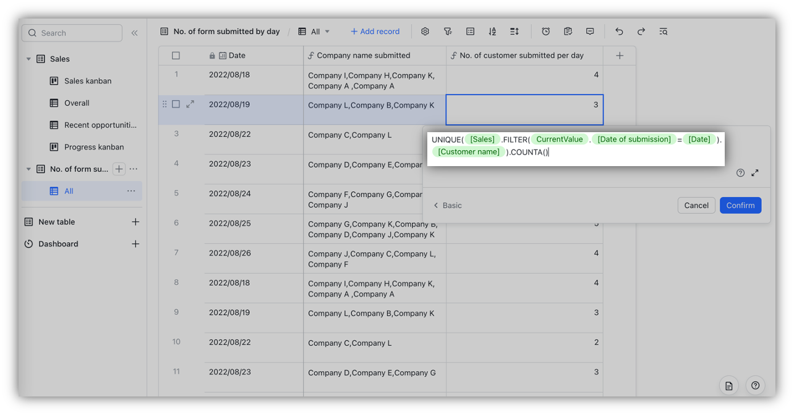Undo the last action
Viewport: 794px width, 415px height.
click(619, 31)
